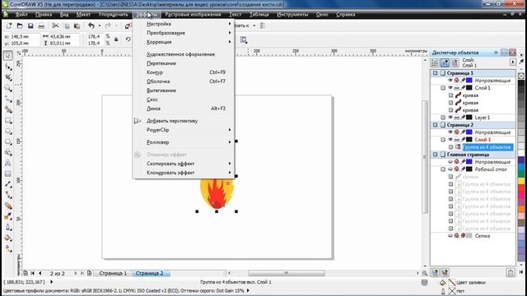Click the delete trash icon in Object Manager
Viewport: 527px width, 296px height.
[x=511, y=272]
